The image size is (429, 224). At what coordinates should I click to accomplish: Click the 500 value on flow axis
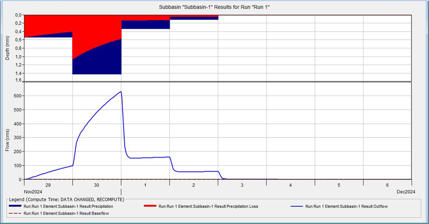tap(18, 110)
